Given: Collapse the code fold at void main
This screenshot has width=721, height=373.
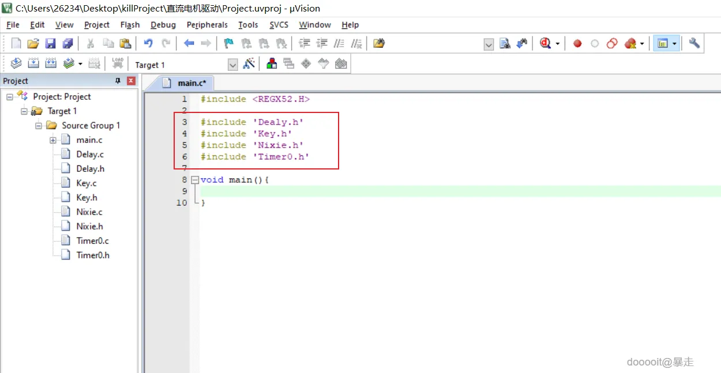Looking at the screenshot, I should [195, 180].
